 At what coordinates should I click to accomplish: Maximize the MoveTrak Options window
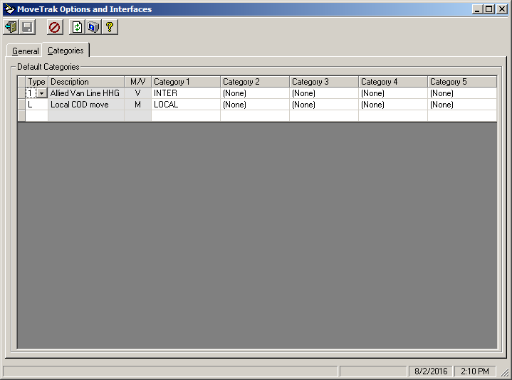[x=489, y=9]
